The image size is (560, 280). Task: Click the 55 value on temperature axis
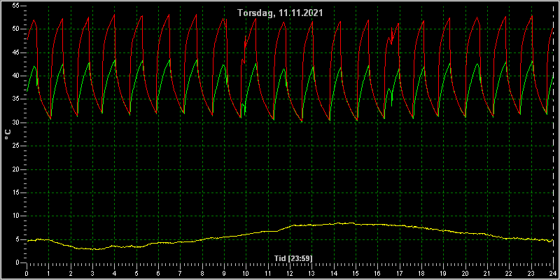[x=16, y=6]
